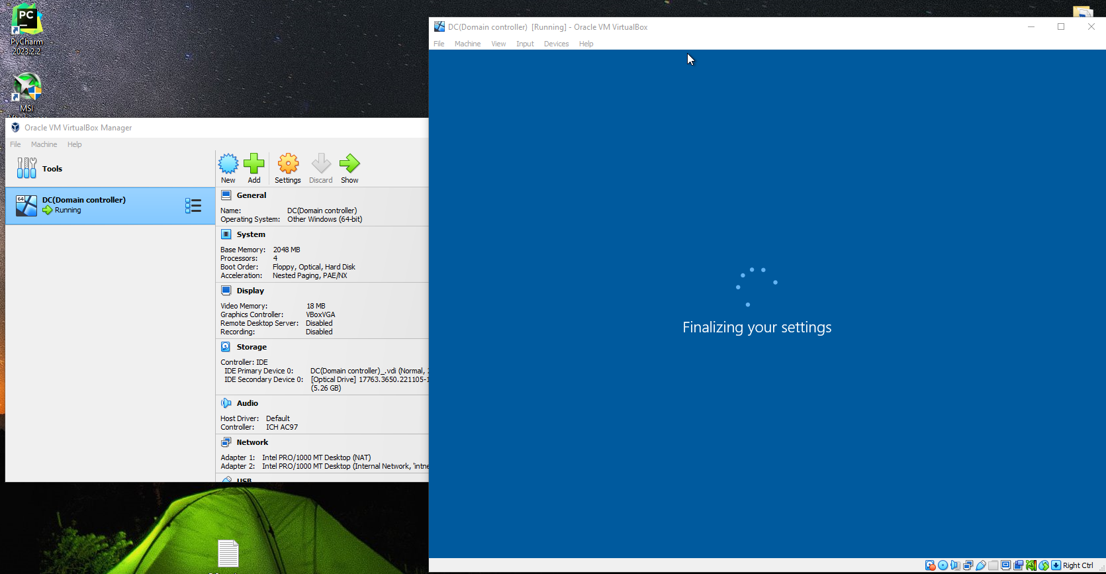Open the Devices menu in the VM window
Image resolution: width=1106 pixels, height=574 pixels.
(x=556, y=44)
